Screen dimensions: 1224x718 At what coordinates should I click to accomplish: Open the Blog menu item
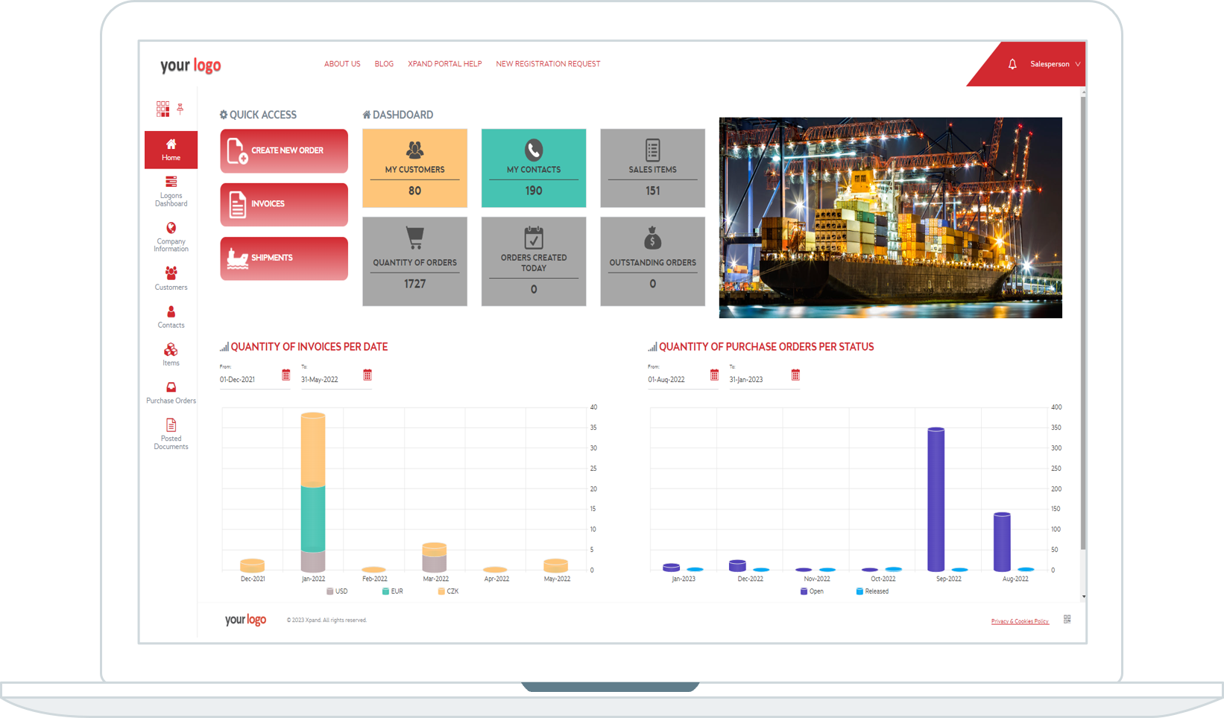click(384, 64)
